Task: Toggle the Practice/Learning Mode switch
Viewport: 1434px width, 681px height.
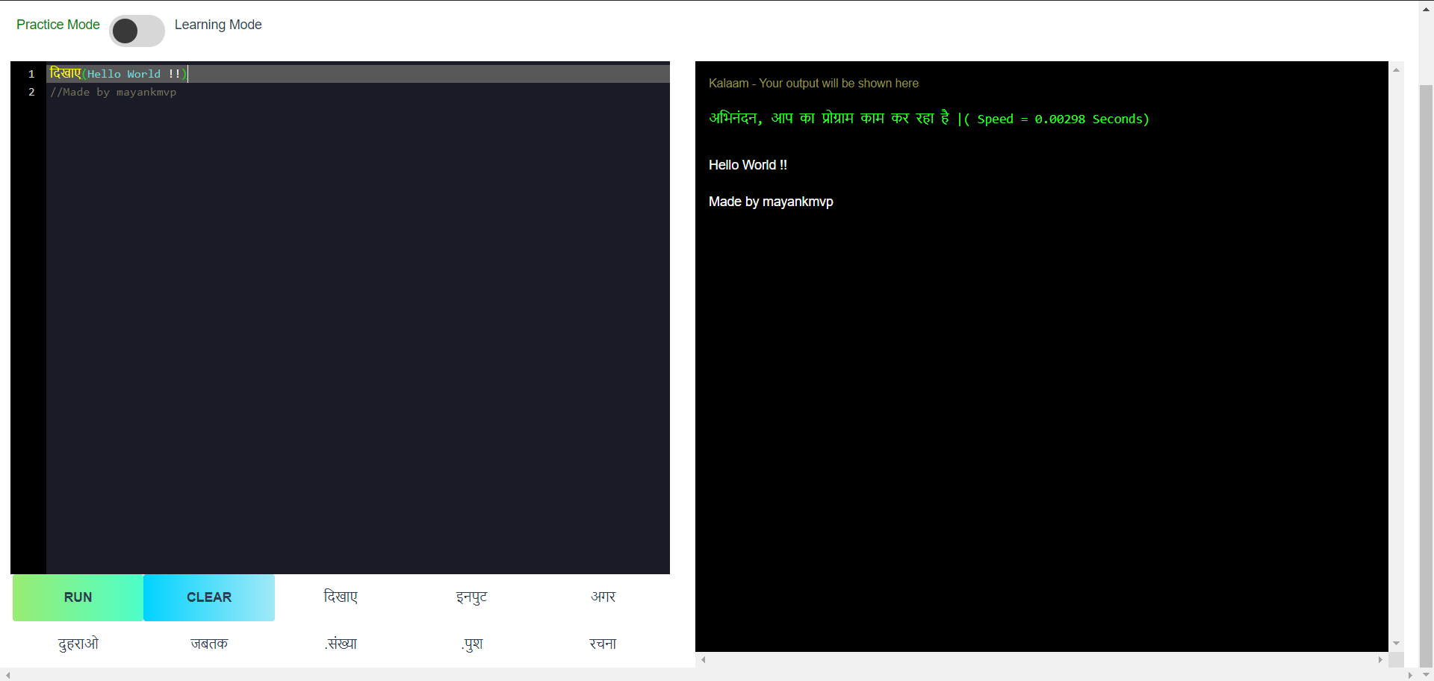Action: click(x=137, y=31)
